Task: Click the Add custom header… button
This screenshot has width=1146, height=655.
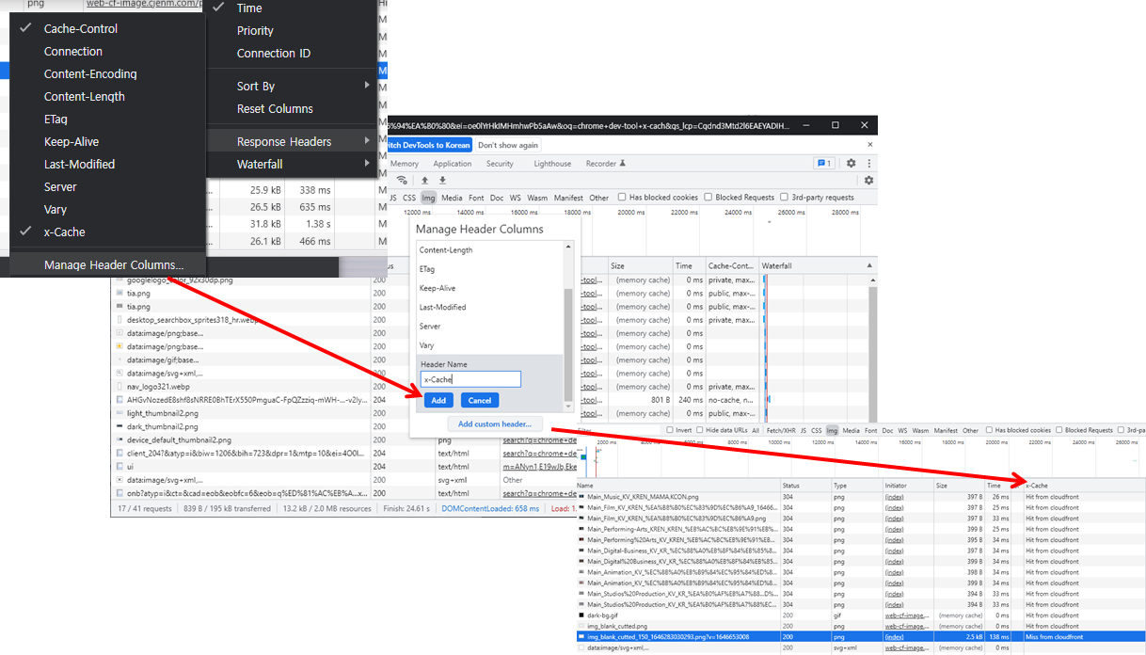Action: (495, 423)
